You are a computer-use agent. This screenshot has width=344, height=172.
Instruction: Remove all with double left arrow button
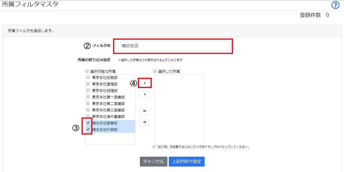[x=145, y=122]
